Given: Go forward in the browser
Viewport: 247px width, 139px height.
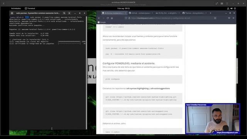Looking at the screenshot, I should point(103,18).
